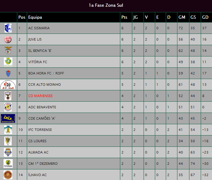Open the CD MARIENSES team link
The height and width of the screenshot is (180, 212).
[41, 96]
